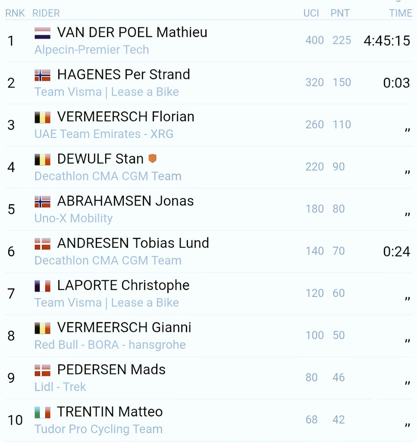The width and height of the screenshot is (417, 442).
Task: Open the Alpecin-Premier Tech team page
Action: (91, 50)
